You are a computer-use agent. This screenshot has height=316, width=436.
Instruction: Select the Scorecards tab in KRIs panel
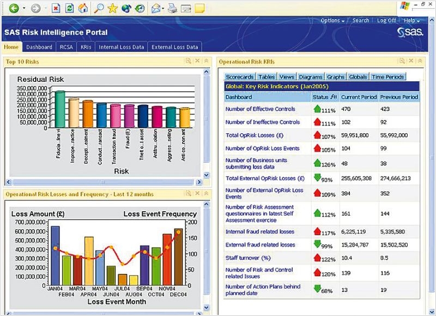coord(239,77)
